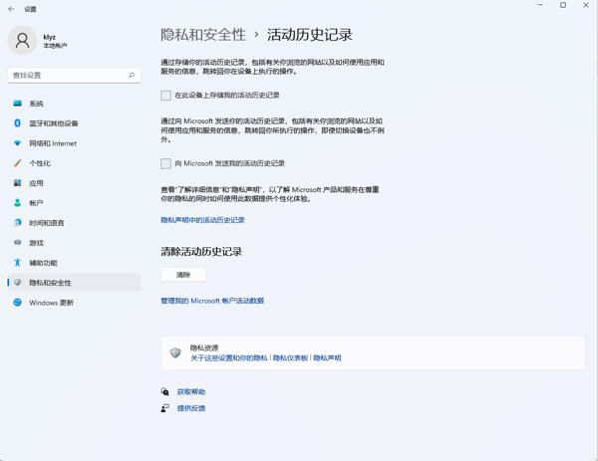Click the 隐私和安全性 breadcrumb
The width and height of the screenshot is (598, 461).
point(203,35)
